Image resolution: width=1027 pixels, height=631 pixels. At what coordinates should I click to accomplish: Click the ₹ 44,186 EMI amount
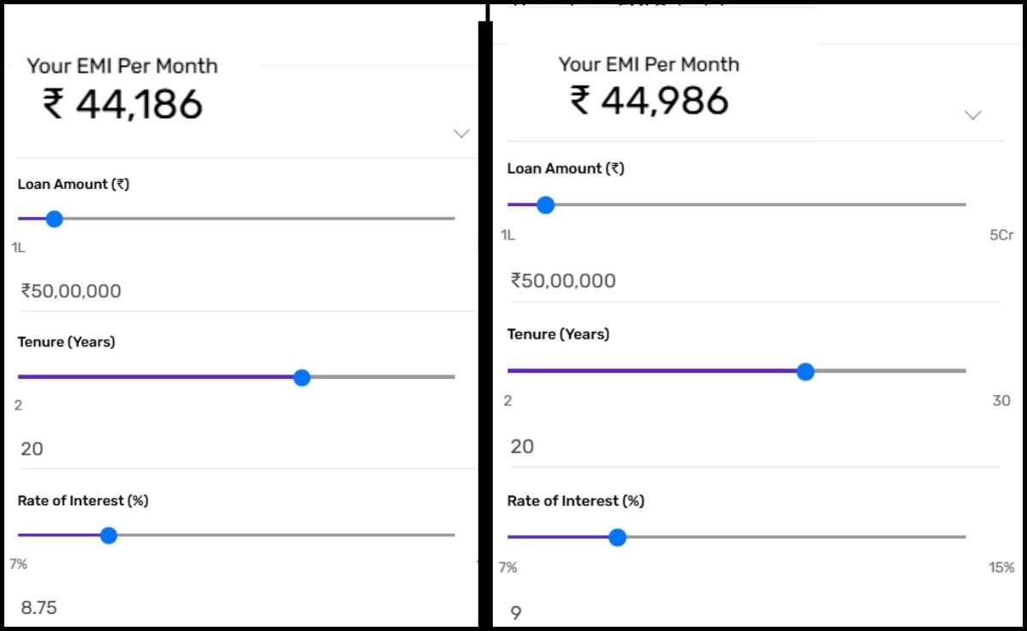123,104
